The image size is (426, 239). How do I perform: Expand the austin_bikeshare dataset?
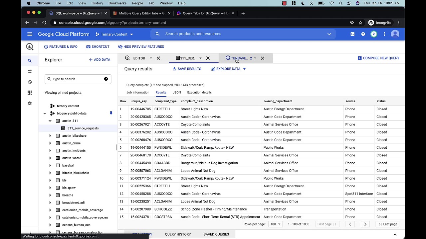tap(50, 136)
